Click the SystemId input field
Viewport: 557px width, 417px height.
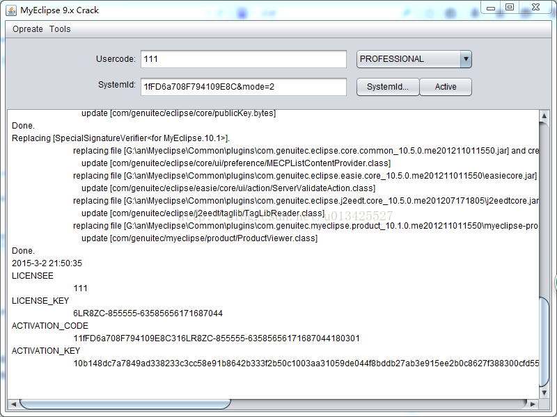pos(243,86)
